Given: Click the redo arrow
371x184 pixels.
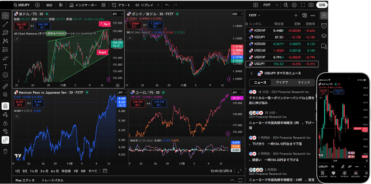Looking at the screenshot, I should (x=175, y=5).
